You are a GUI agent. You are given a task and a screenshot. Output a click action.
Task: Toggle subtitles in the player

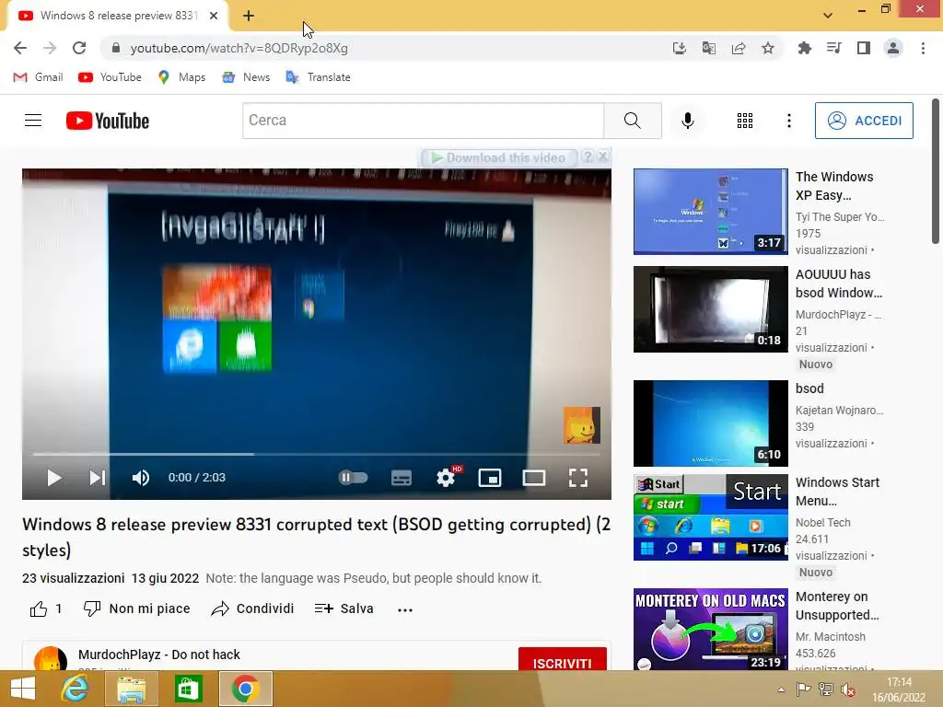coord(402,478)
